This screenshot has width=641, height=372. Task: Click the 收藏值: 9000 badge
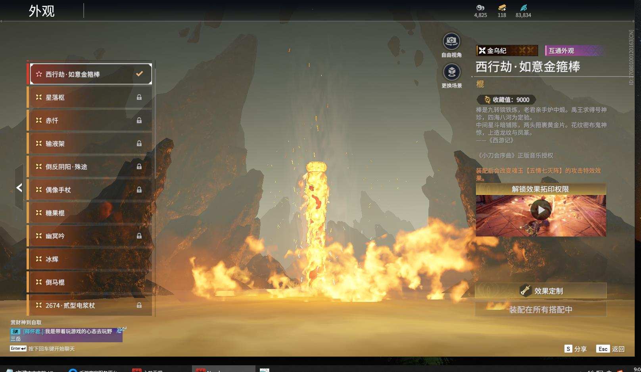click(x=507, y=100)
